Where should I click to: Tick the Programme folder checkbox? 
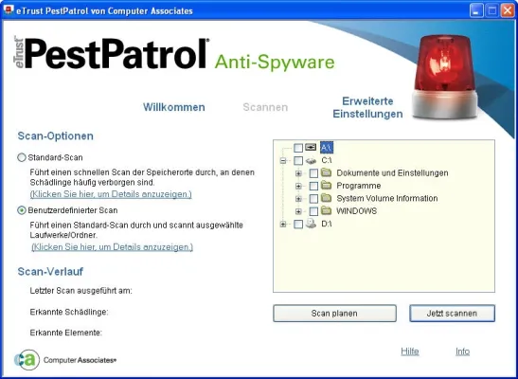[313, 186]
